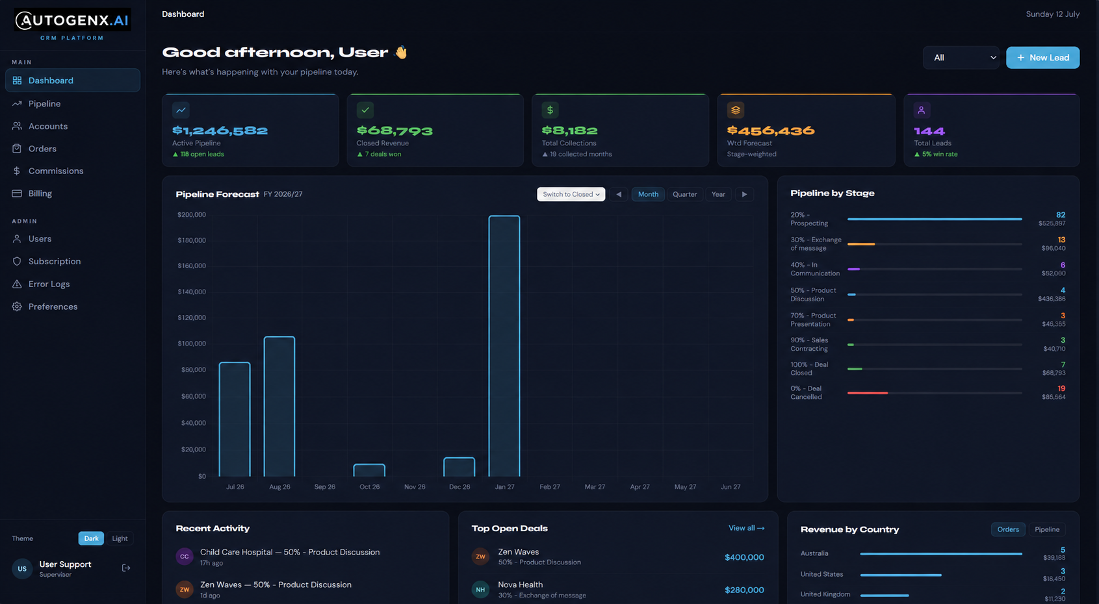Click the logout icon beside User Support

tap(126, 568)
